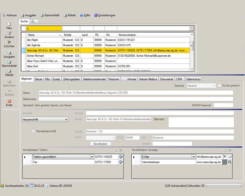Delete entry in Kontaktdaten Telefon
The height and width of the screenshot is (196, 245).
121,150
